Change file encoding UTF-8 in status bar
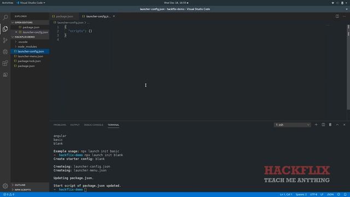This screenshot has width=350, height=197. (313, 195)
